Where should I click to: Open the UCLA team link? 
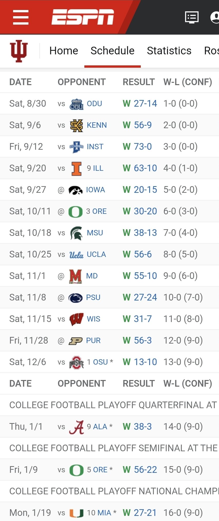click(x=96, y=254)
